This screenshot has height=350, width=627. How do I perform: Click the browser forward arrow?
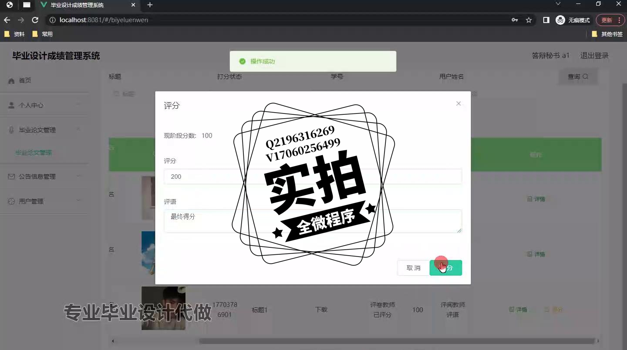21,20
